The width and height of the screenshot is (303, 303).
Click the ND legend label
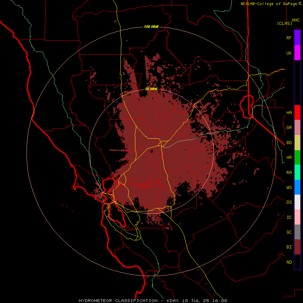[x=289, y=262]
